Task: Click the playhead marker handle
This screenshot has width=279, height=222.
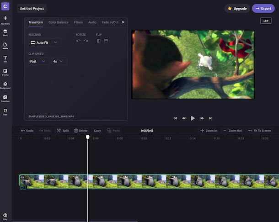Action: tap(87, 137)
